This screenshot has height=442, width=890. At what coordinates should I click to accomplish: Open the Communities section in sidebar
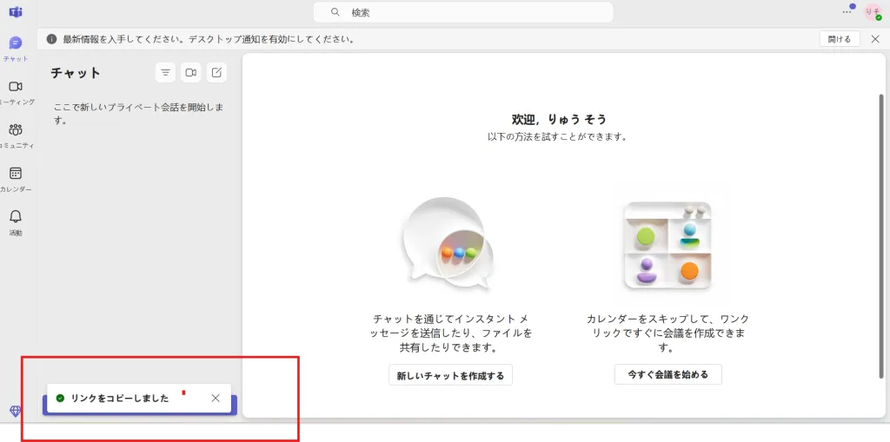point(16,135)
